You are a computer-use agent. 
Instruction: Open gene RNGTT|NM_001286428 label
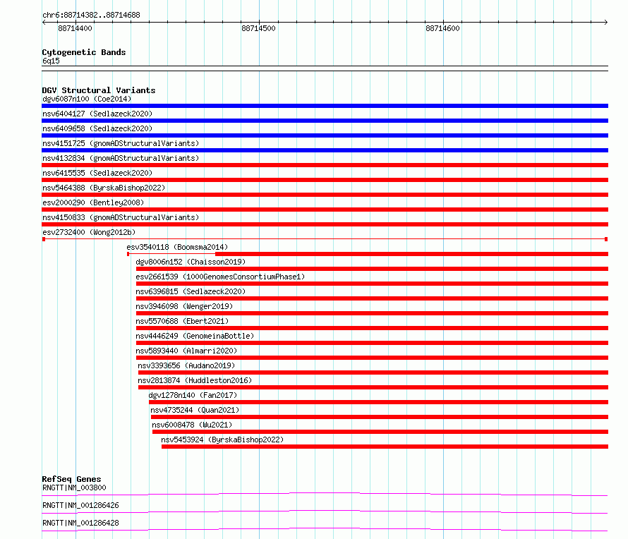tap(80, 523)
